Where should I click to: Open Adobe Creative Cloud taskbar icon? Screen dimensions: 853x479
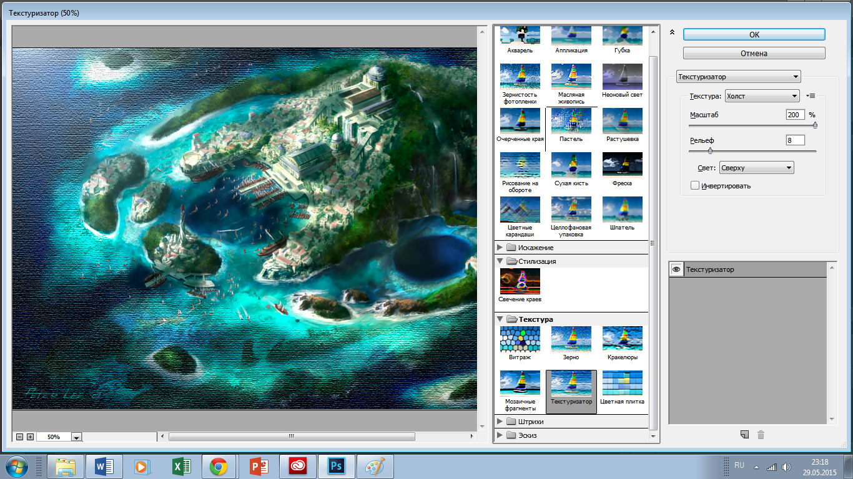click(x=298, y=467)
